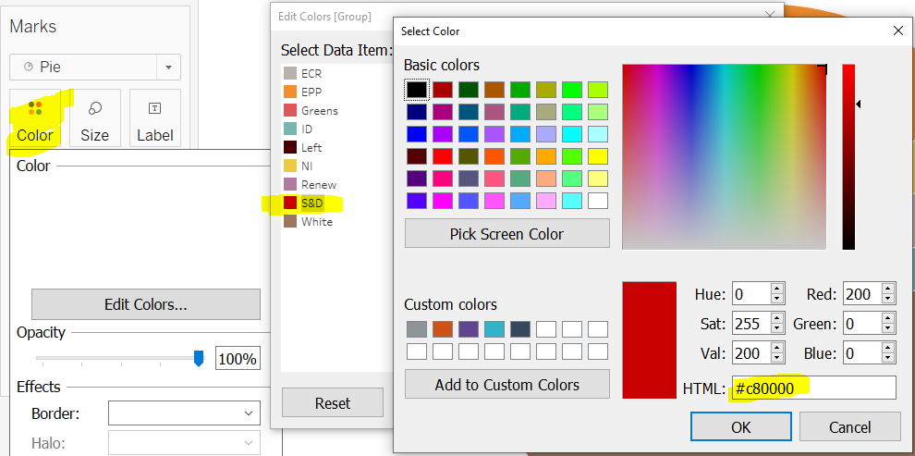Expand the Halo dropdown
The height and width of the screenshot is (456, 915).
(x=185, y=443)
